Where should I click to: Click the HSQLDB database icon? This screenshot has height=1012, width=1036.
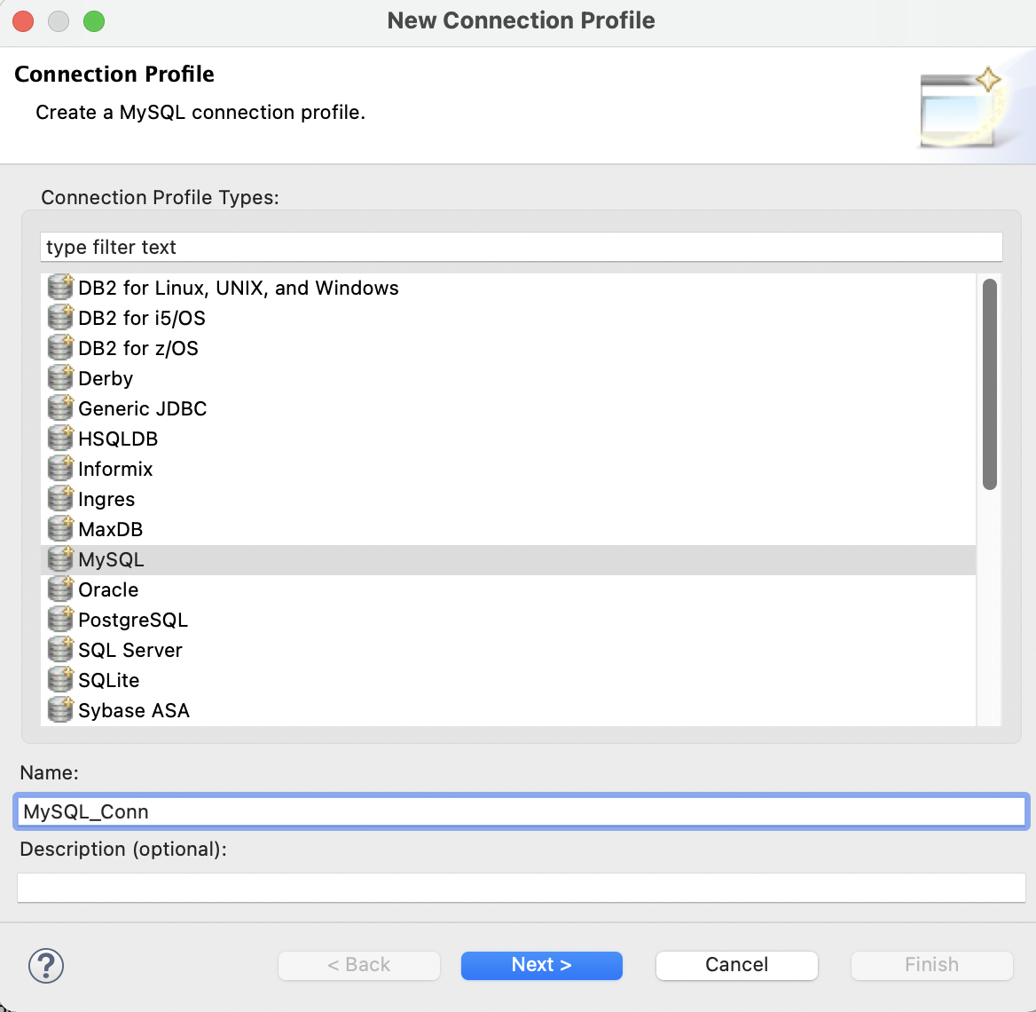[60, 439]
